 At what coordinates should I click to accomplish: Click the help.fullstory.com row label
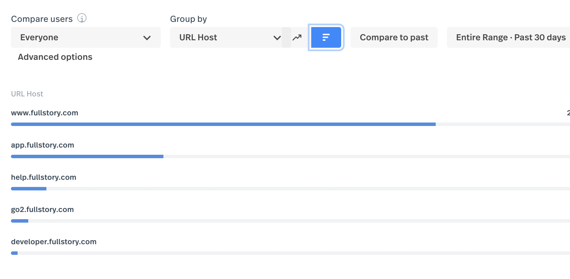(44, 177)
